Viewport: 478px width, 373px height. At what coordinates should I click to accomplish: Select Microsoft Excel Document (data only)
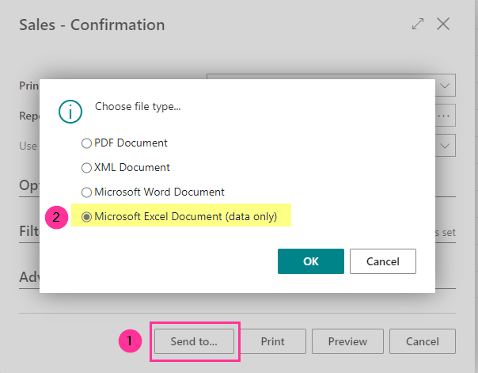(x=87, y=216)
